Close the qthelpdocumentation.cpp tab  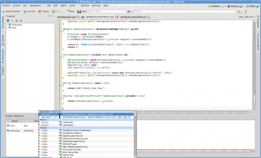117,17
